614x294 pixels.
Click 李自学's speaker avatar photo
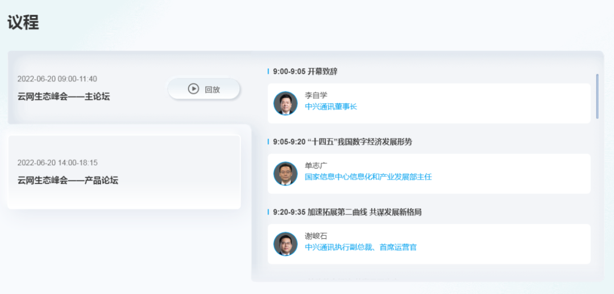(285, 103)
